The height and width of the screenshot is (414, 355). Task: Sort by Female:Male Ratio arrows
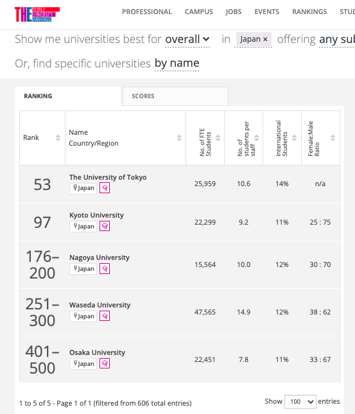(333, 138)
